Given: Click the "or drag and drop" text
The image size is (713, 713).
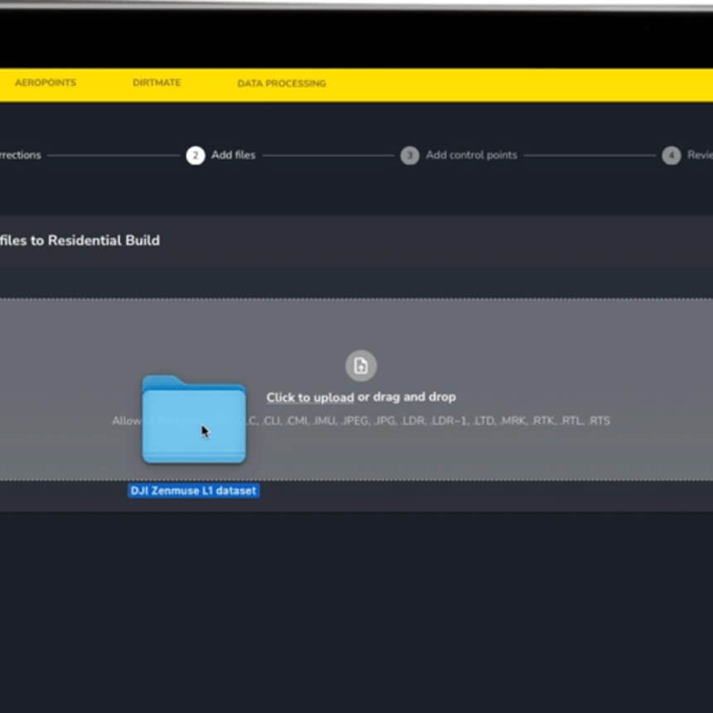Looking at the screenshot, I should [407, 397].
